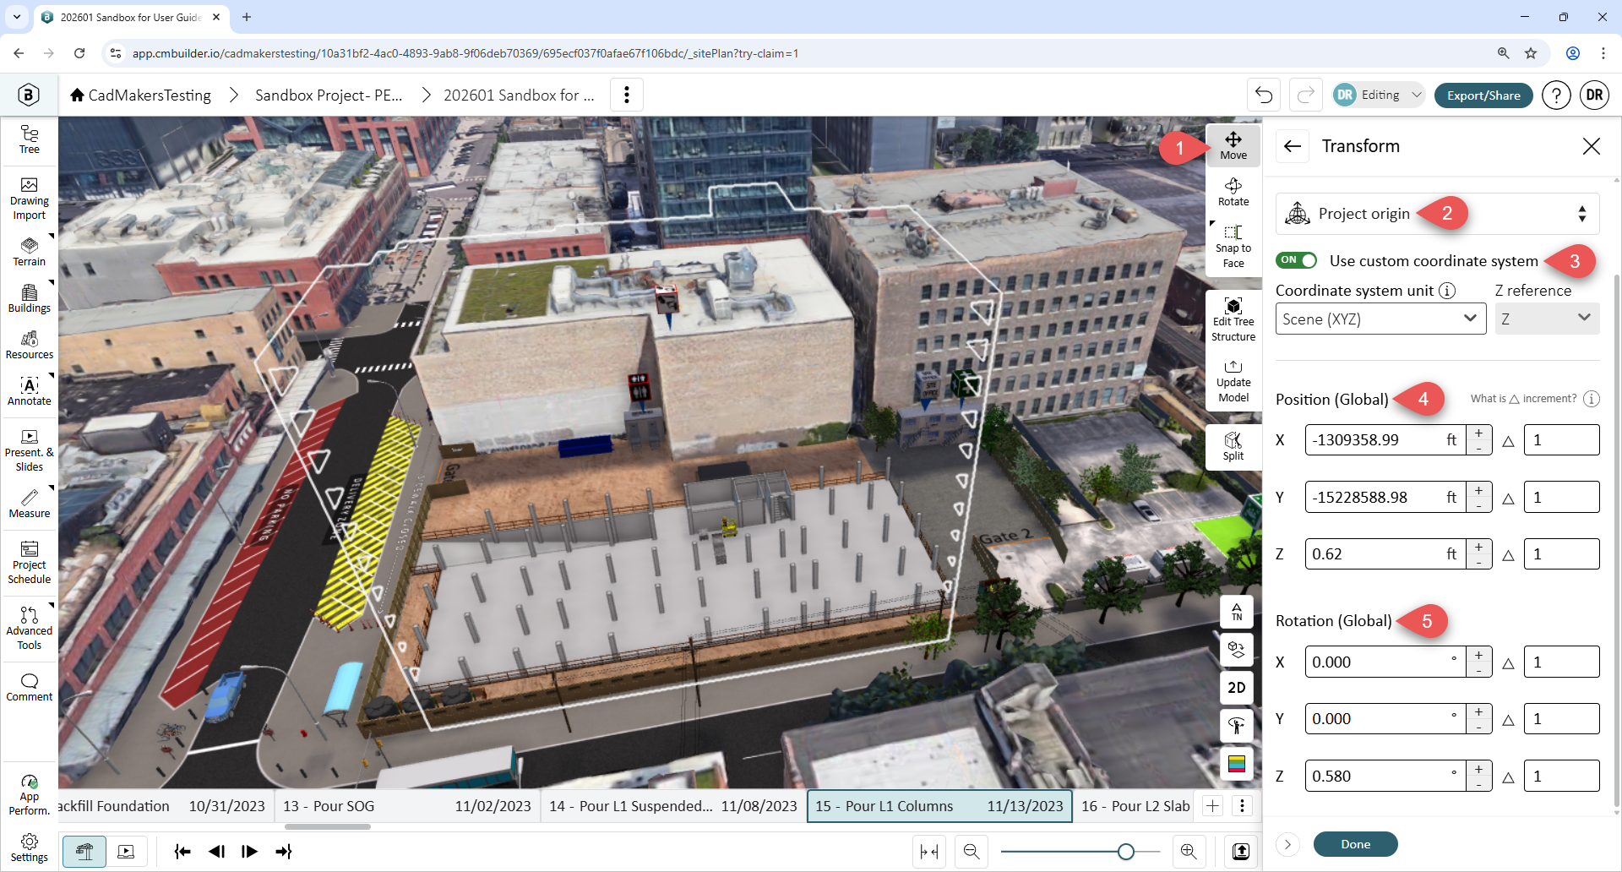Toggle the presentation view mode button
The height and width of the screenshot is (872, 1622).
(x=126, y=852)
